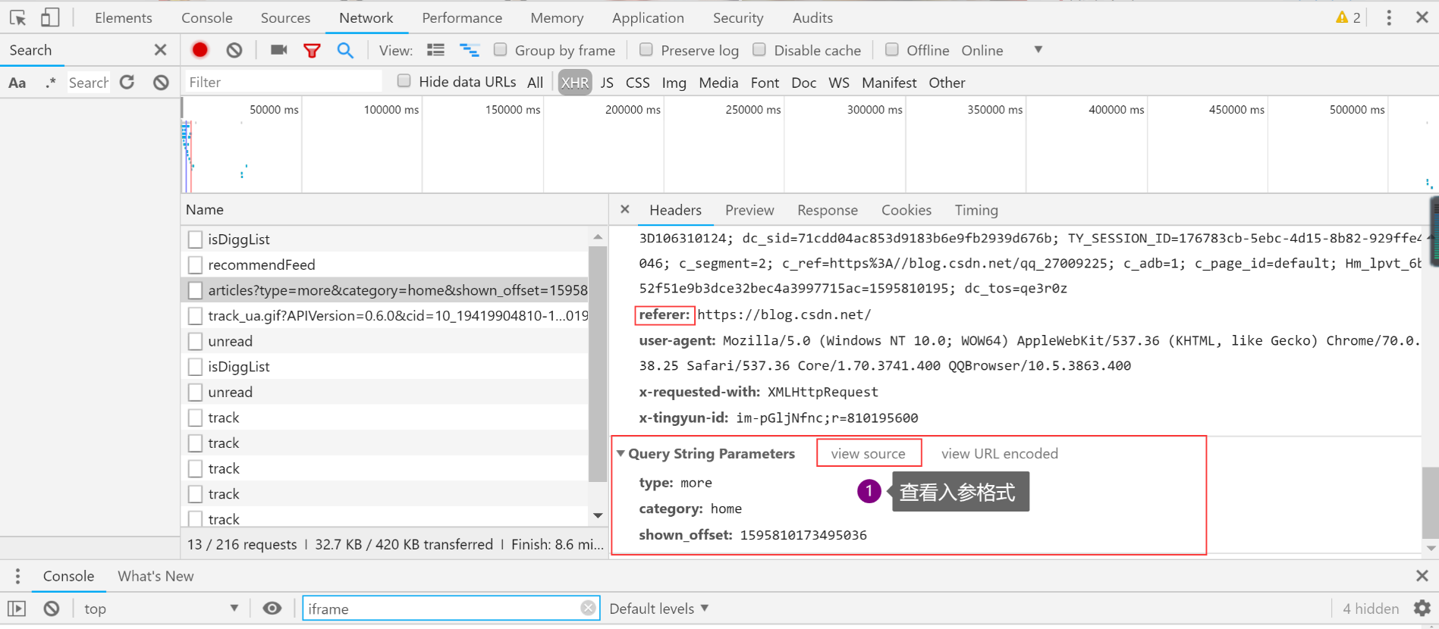This screenshot has width=1439, height=629.
Task: Open the Default levels dropdown
Action: pos(658,609)
